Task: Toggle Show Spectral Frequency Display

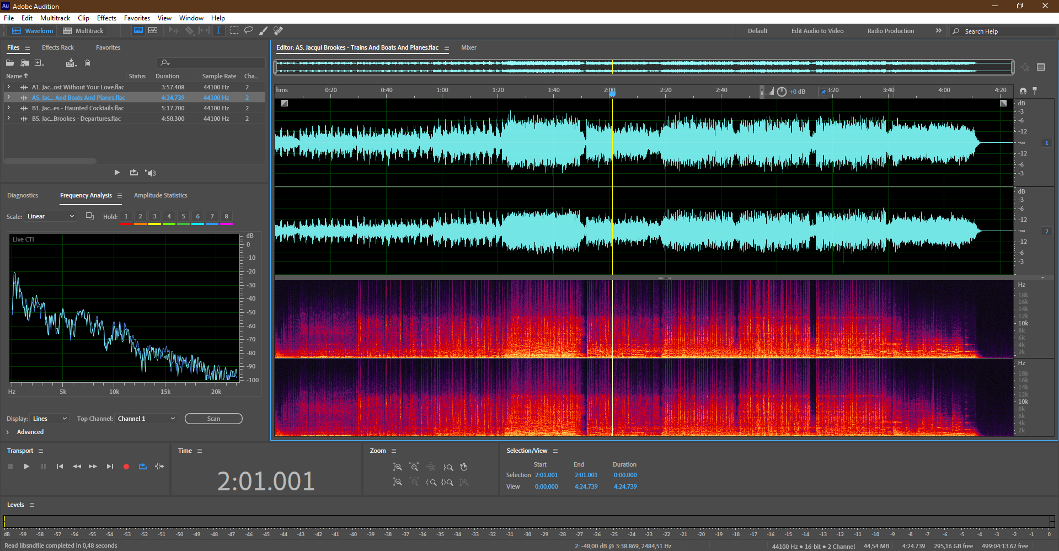Action: pos(138,31)
